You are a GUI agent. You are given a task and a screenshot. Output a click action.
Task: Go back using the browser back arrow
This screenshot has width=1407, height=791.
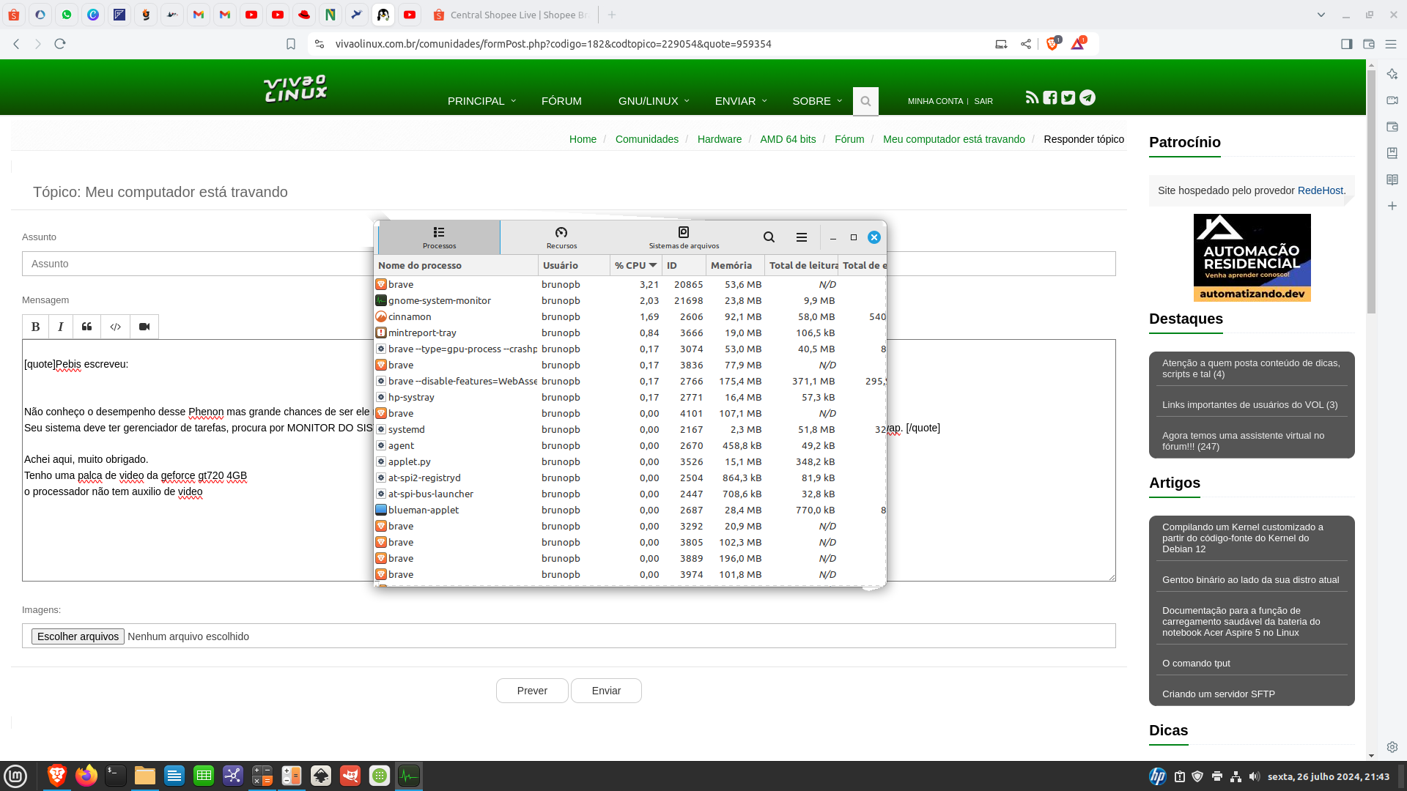(16, 44)
